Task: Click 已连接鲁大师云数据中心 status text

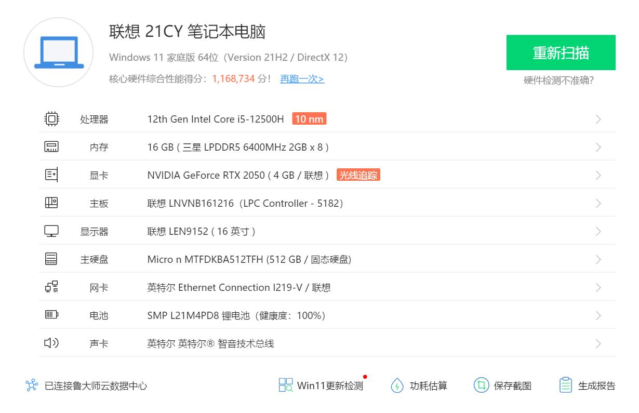Action: point(96,386)
